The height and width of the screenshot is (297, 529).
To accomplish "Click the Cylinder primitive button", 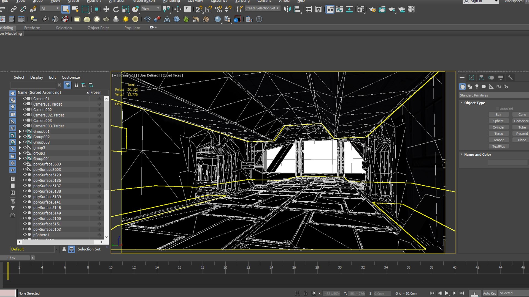I will (x=498, y=127).
